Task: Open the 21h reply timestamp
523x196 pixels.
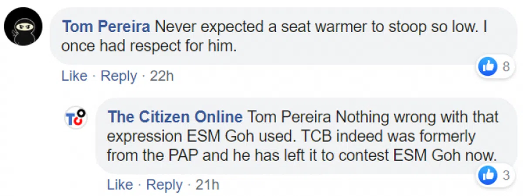Action: 207,185
